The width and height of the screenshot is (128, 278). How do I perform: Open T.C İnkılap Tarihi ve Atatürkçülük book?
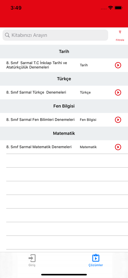[64, 65]
